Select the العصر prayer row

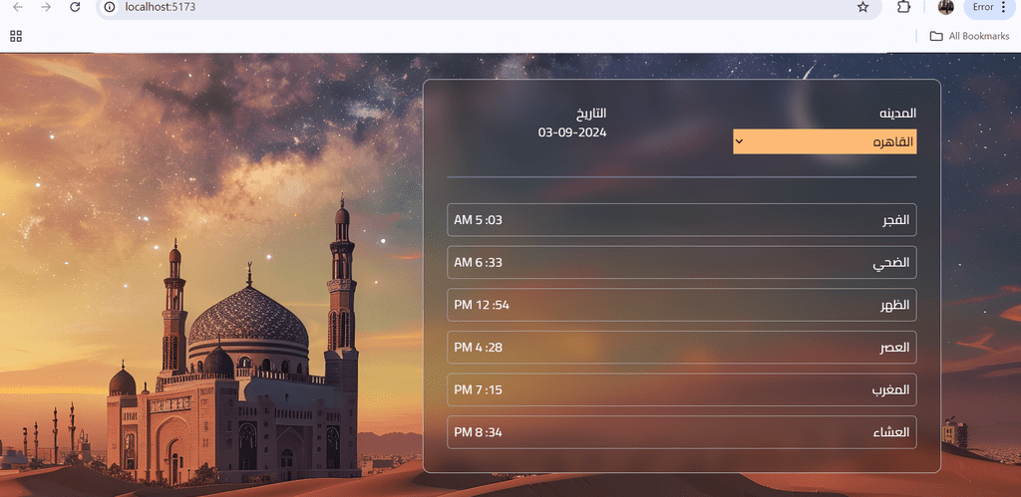click(682, 348)
